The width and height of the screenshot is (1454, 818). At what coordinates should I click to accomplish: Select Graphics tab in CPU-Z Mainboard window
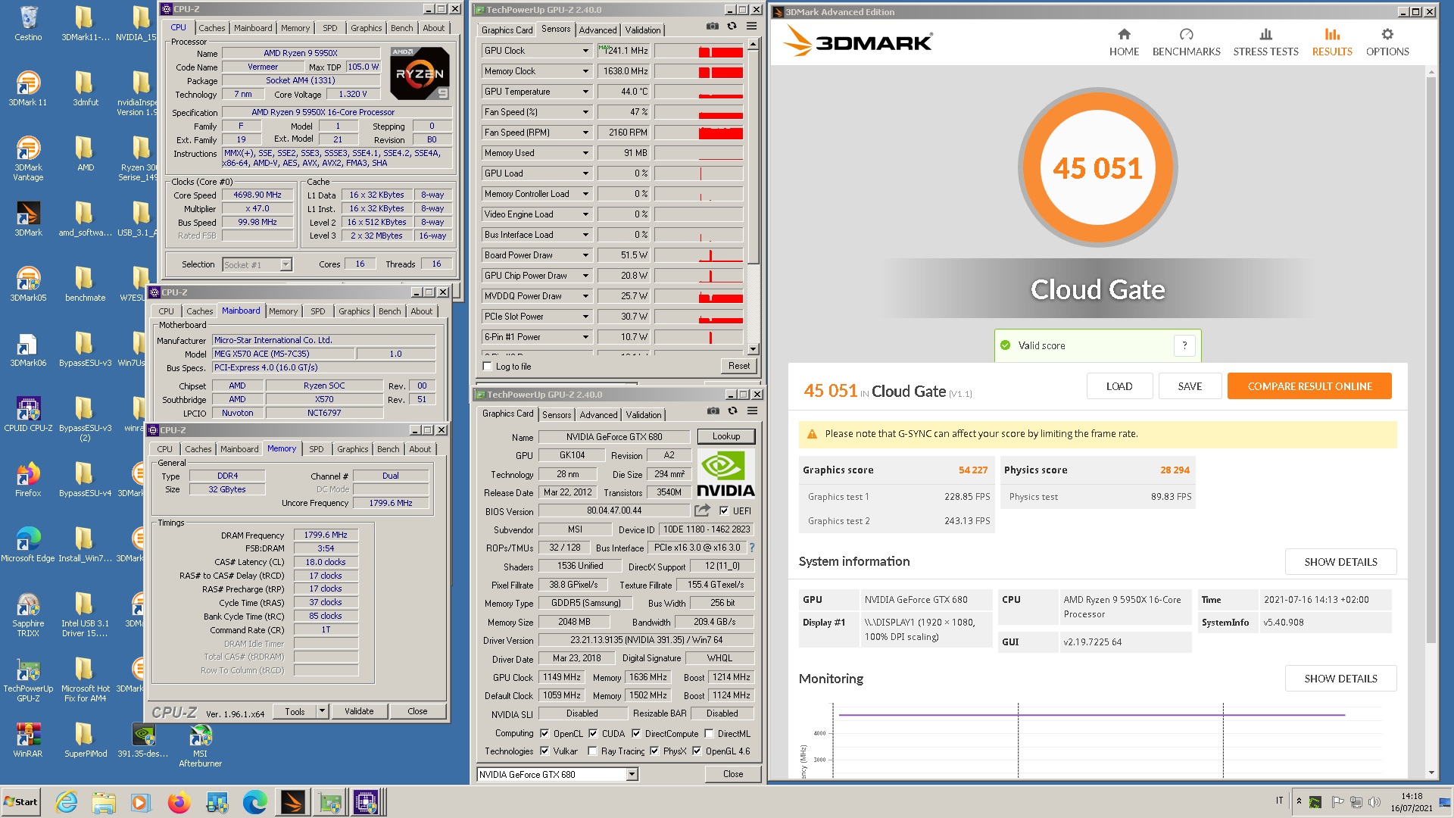pos(354,311)
